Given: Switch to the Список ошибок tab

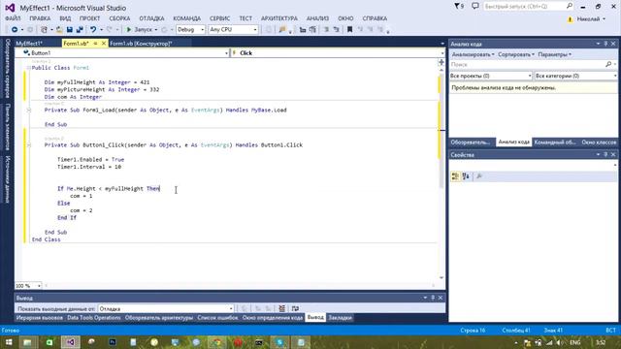Looking at the screenshot, I should [x=217, y=318].
